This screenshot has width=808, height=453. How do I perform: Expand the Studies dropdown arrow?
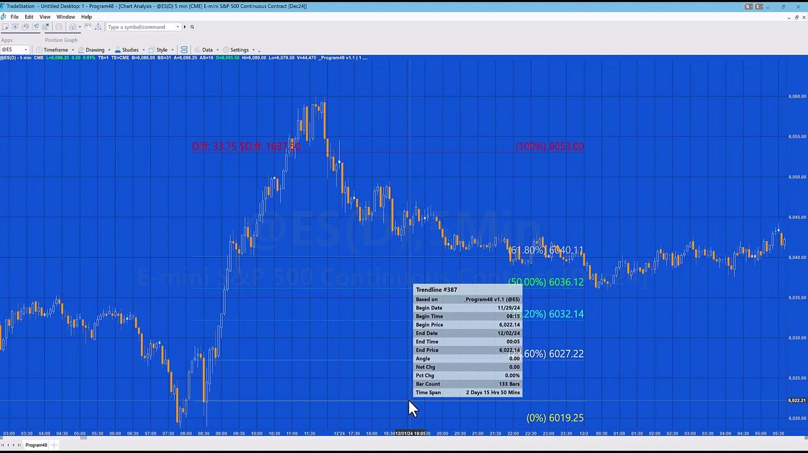[x=143, y=50]
